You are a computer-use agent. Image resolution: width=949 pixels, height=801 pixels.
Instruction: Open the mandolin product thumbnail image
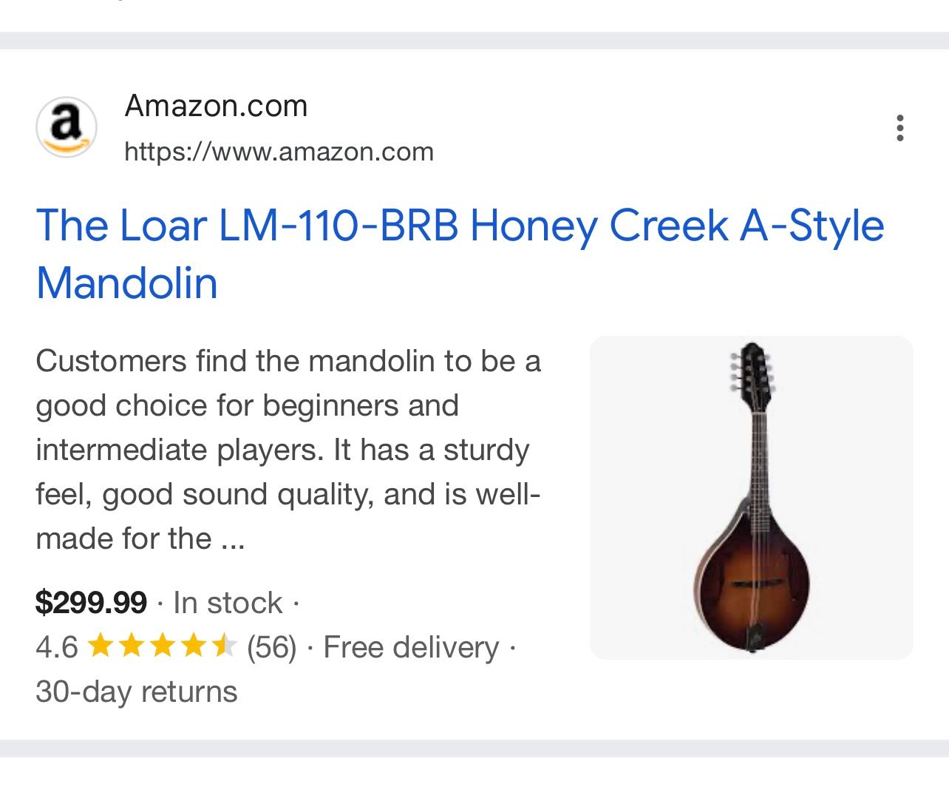751,497
